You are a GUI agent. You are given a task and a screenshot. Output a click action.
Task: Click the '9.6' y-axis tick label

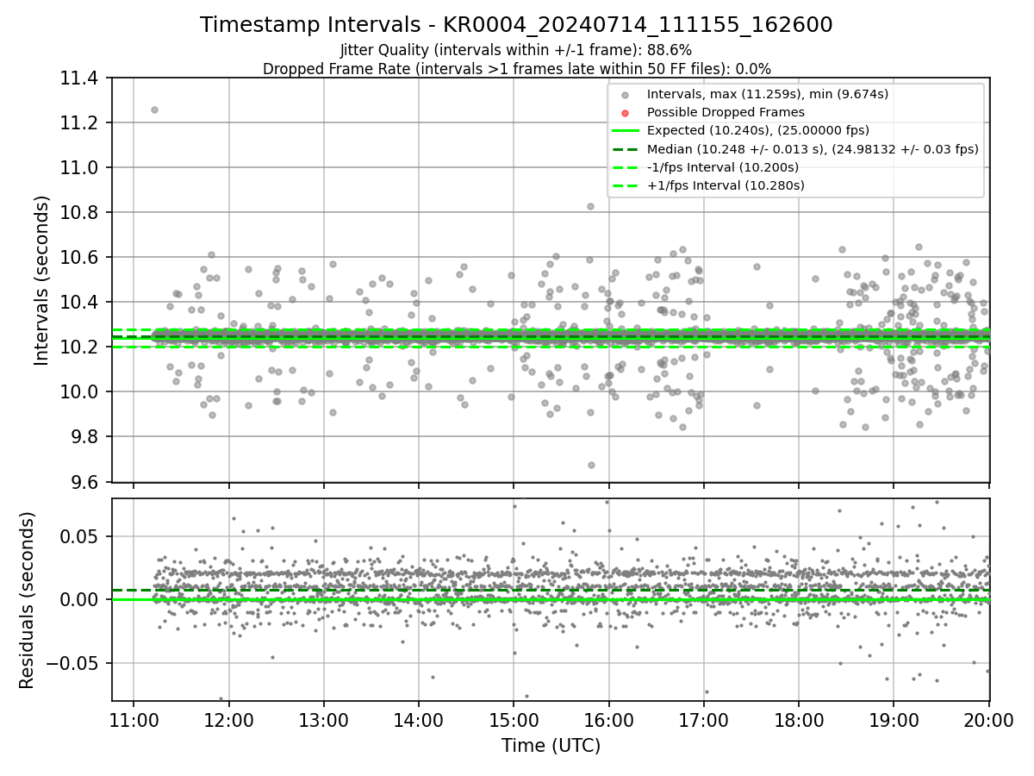point(86,482)
